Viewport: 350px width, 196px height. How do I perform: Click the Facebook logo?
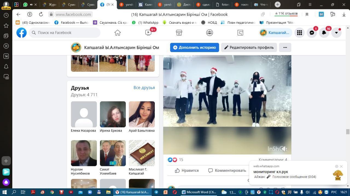[21, 33]
